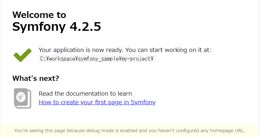
Task: Click the version number 4.2.5
Action: click(85, 27)
